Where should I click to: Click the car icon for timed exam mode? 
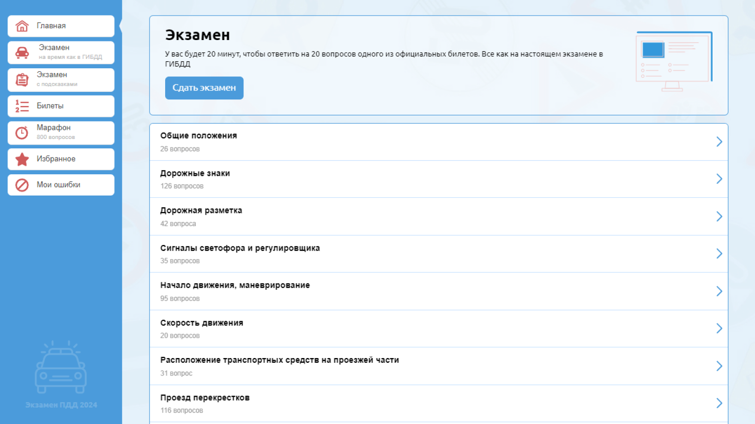[x=21, y=52]
